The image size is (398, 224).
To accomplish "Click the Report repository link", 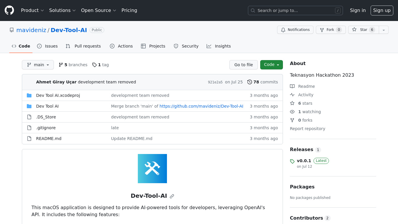I will [x=307, y=129].
